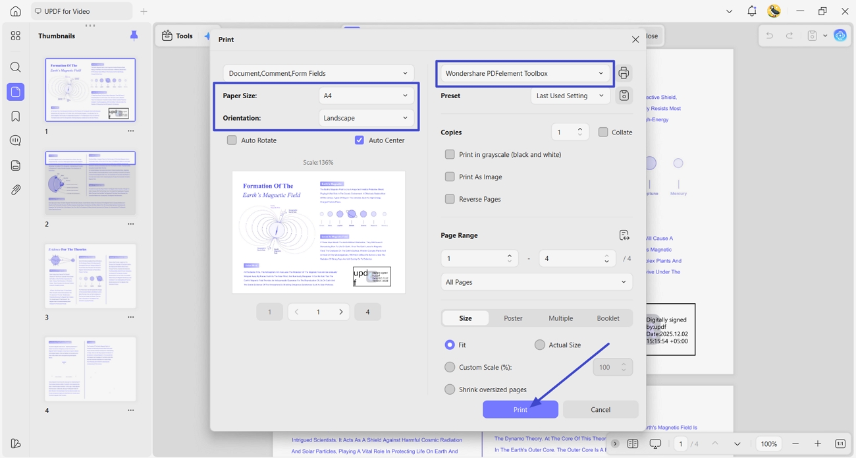Go to next preview page arrow

(340, 312)
